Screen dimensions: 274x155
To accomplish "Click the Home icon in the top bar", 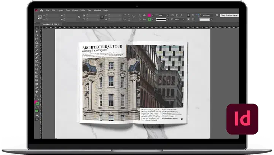I will (x=41, y=10).
